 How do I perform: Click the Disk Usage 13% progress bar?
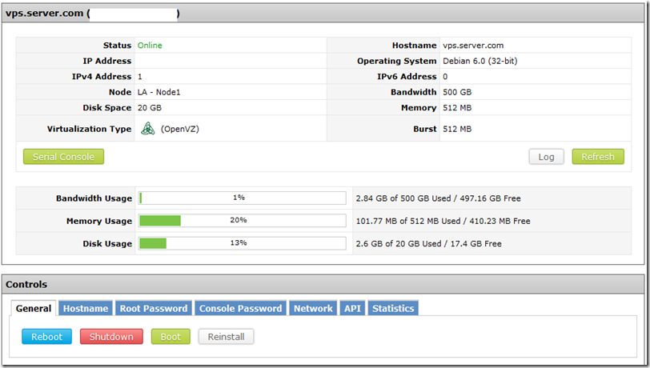coord(243,243)
